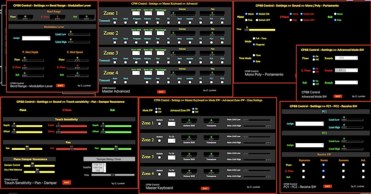
Task: Exit the FC1 - FC2 - Receive SW panel
Action: coord(328,186)
